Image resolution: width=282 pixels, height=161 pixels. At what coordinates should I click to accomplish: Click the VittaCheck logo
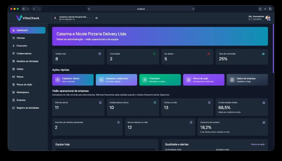pos(28,18)
